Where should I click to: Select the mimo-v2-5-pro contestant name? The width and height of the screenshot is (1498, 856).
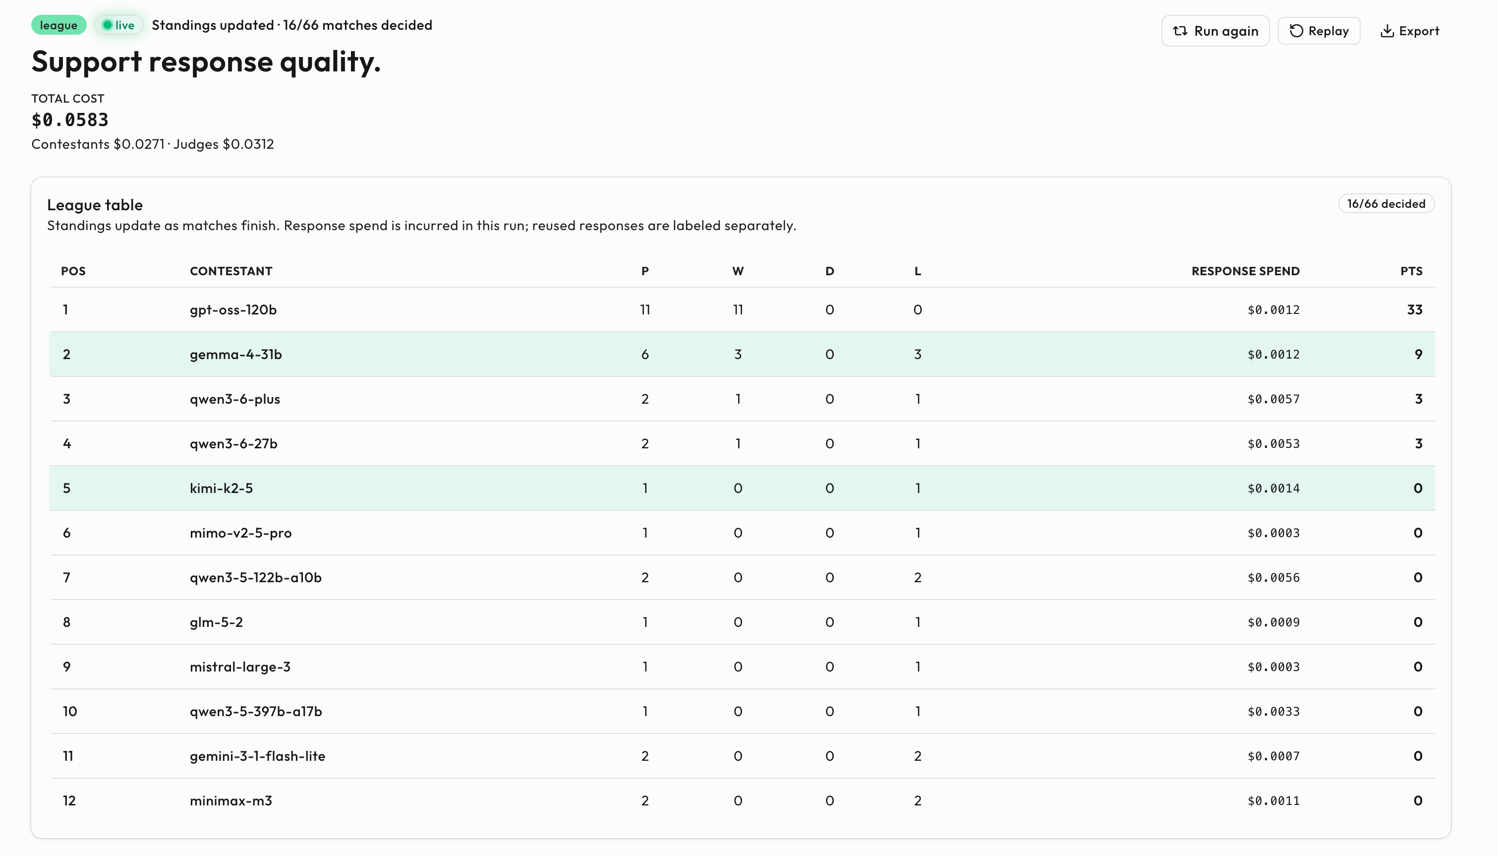(x=240, y=533)
